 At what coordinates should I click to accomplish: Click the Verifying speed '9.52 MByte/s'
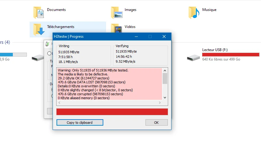coord(125,61)
